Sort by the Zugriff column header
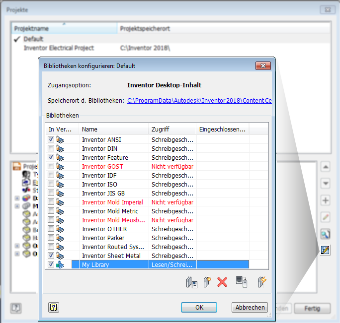This screenshot has width=340, height=323. point(172,129)
